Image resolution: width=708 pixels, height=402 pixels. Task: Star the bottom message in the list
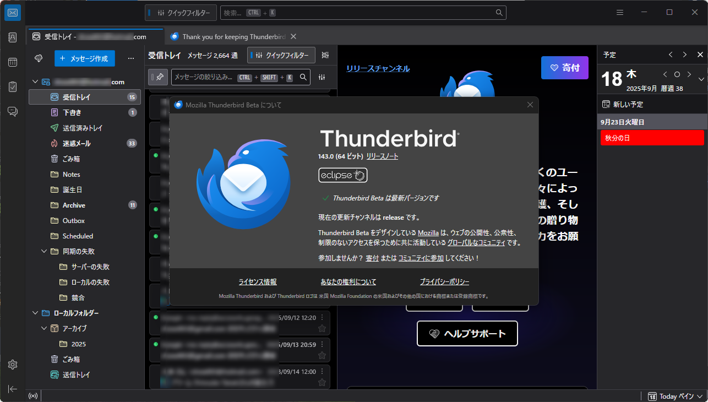pyautogui.click(x=322, y=381)
